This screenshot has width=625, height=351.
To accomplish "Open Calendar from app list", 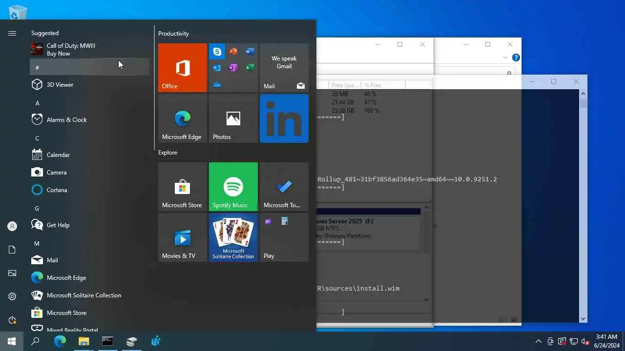I will tap(90, 155).
